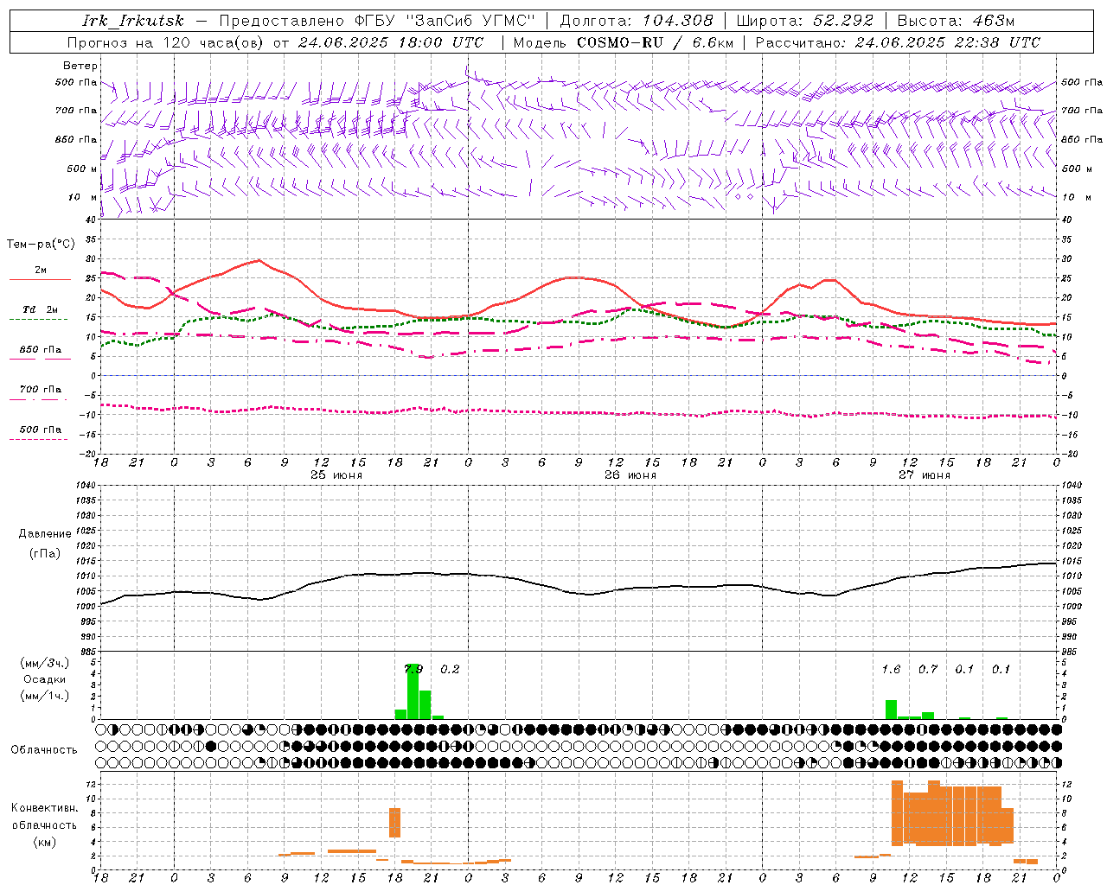
Task: Click the 7.9 precipitation total value
Action: coord(413,670)
